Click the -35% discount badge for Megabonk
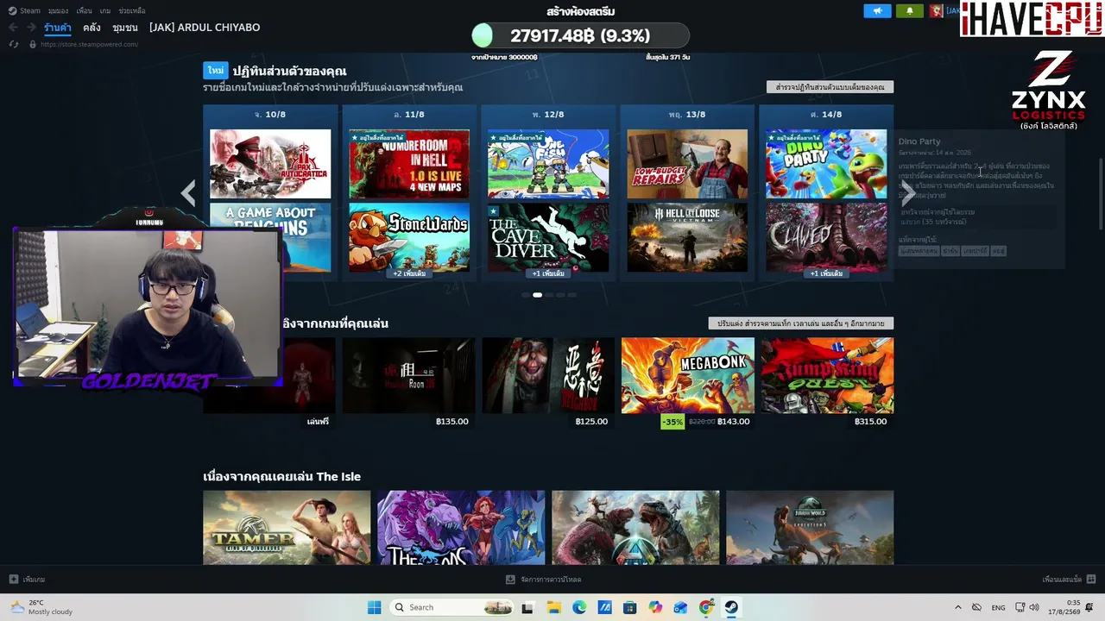This screenshot has width=1105, height=621. (672, 422)
